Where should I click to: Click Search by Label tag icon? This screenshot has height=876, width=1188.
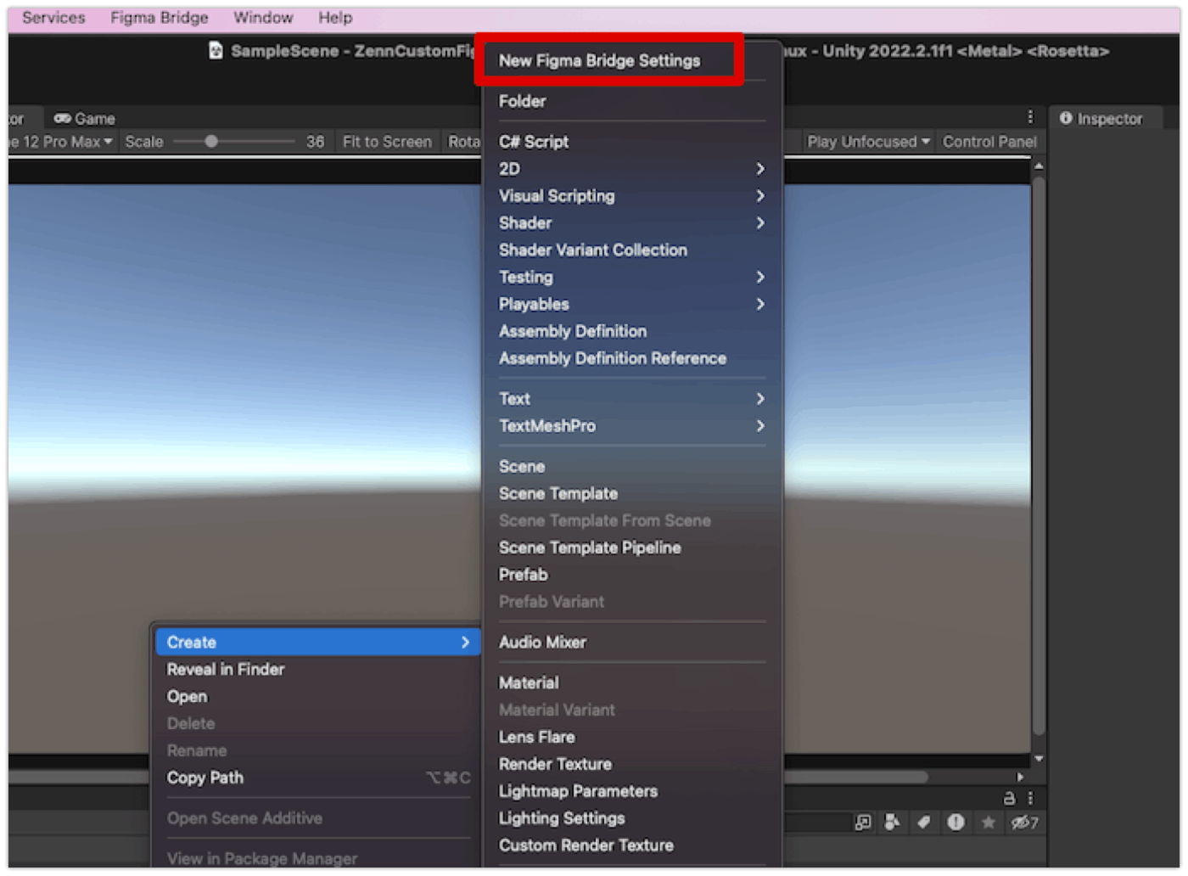(923, 822)
